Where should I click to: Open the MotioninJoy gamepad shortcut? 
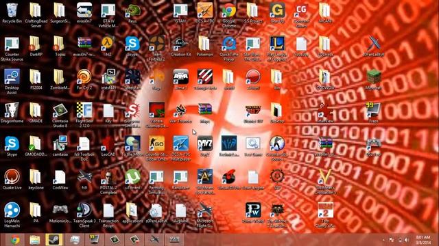(60, 213)
